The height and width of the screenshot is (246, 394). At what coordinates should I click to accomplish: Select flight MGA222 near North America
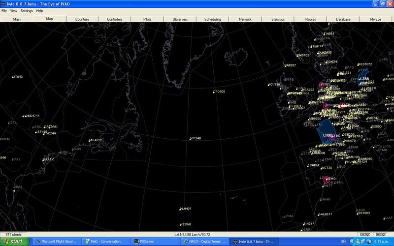click(89, 141)
